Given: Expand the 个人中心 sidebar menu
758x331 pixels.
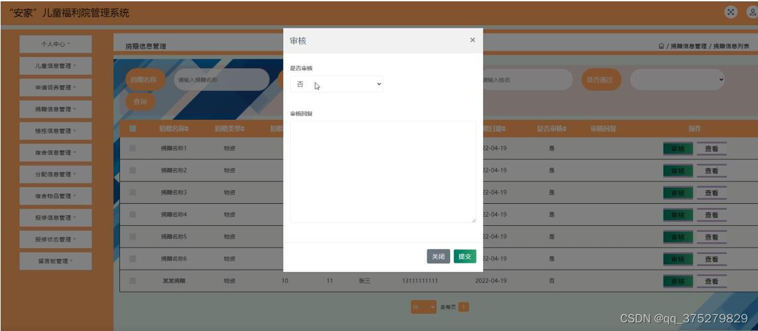Looking at the screenshot, I should tap(56, 44).
